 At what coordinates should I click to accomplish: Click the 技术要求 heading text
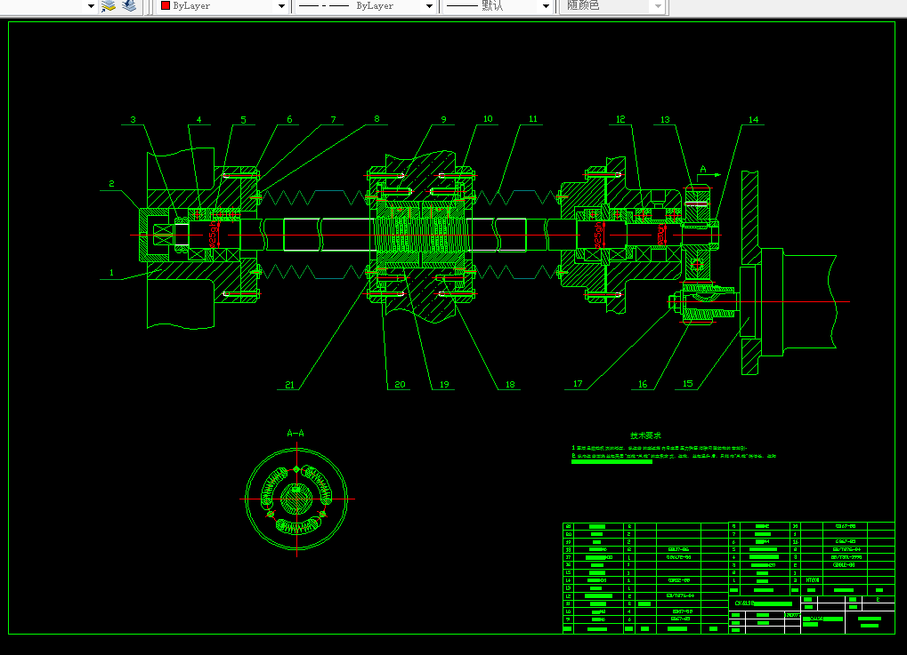(x=645, y=435)
